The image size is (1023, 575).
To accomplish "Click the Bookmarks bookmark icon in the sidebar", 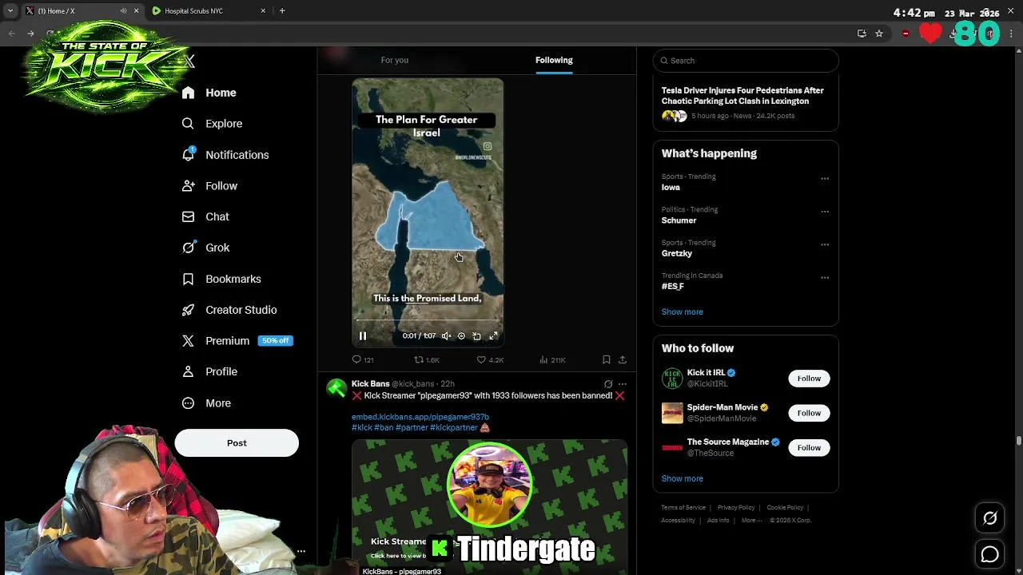I will tap(188, 279).
